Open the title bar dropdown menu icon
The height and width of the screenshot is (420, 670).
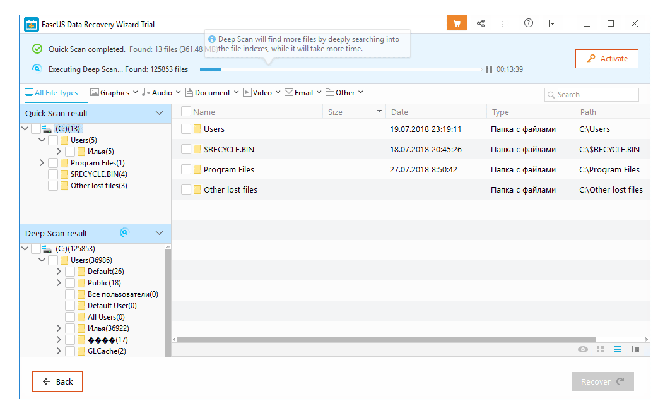(x=553, y=23)
